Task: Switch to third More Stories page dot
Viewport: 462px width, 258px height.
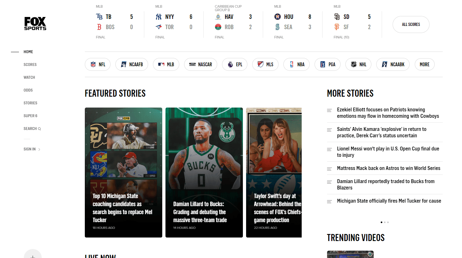Action: [388, 222]
